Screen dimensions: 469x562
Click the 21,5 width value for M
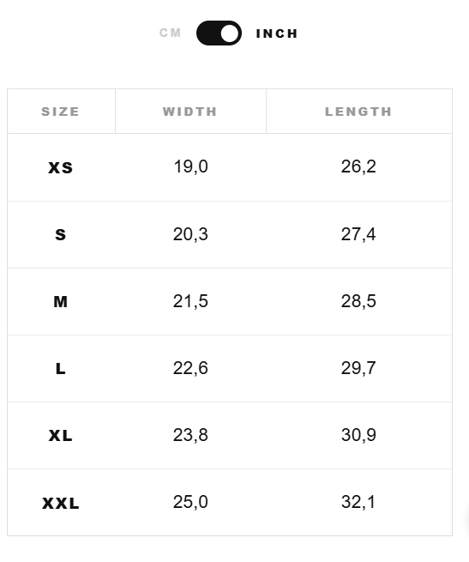pyautogui.click(x=190, y=301)
